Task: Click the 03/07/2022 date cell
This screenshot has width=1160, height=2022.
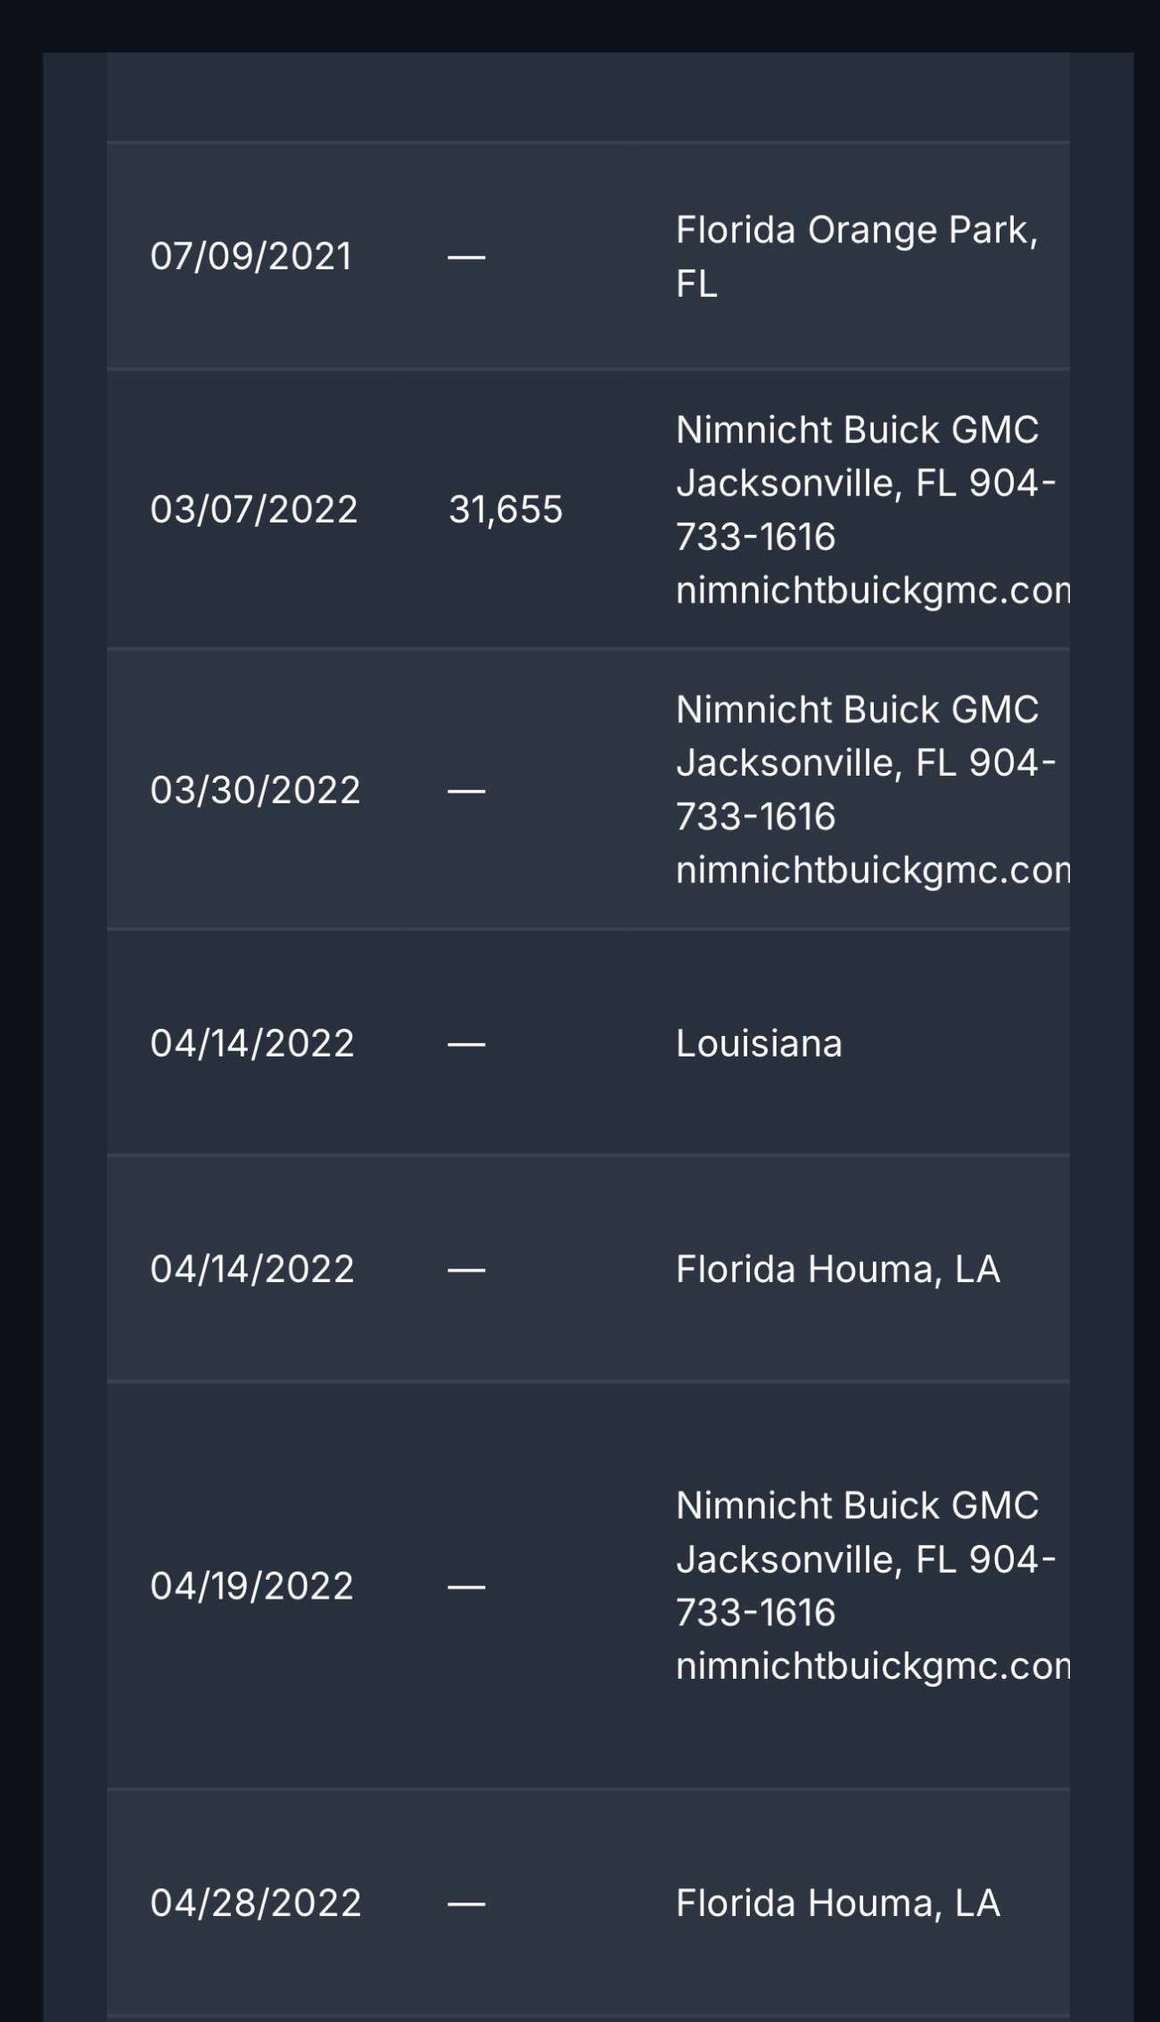Action: click(x=253, y=509)
